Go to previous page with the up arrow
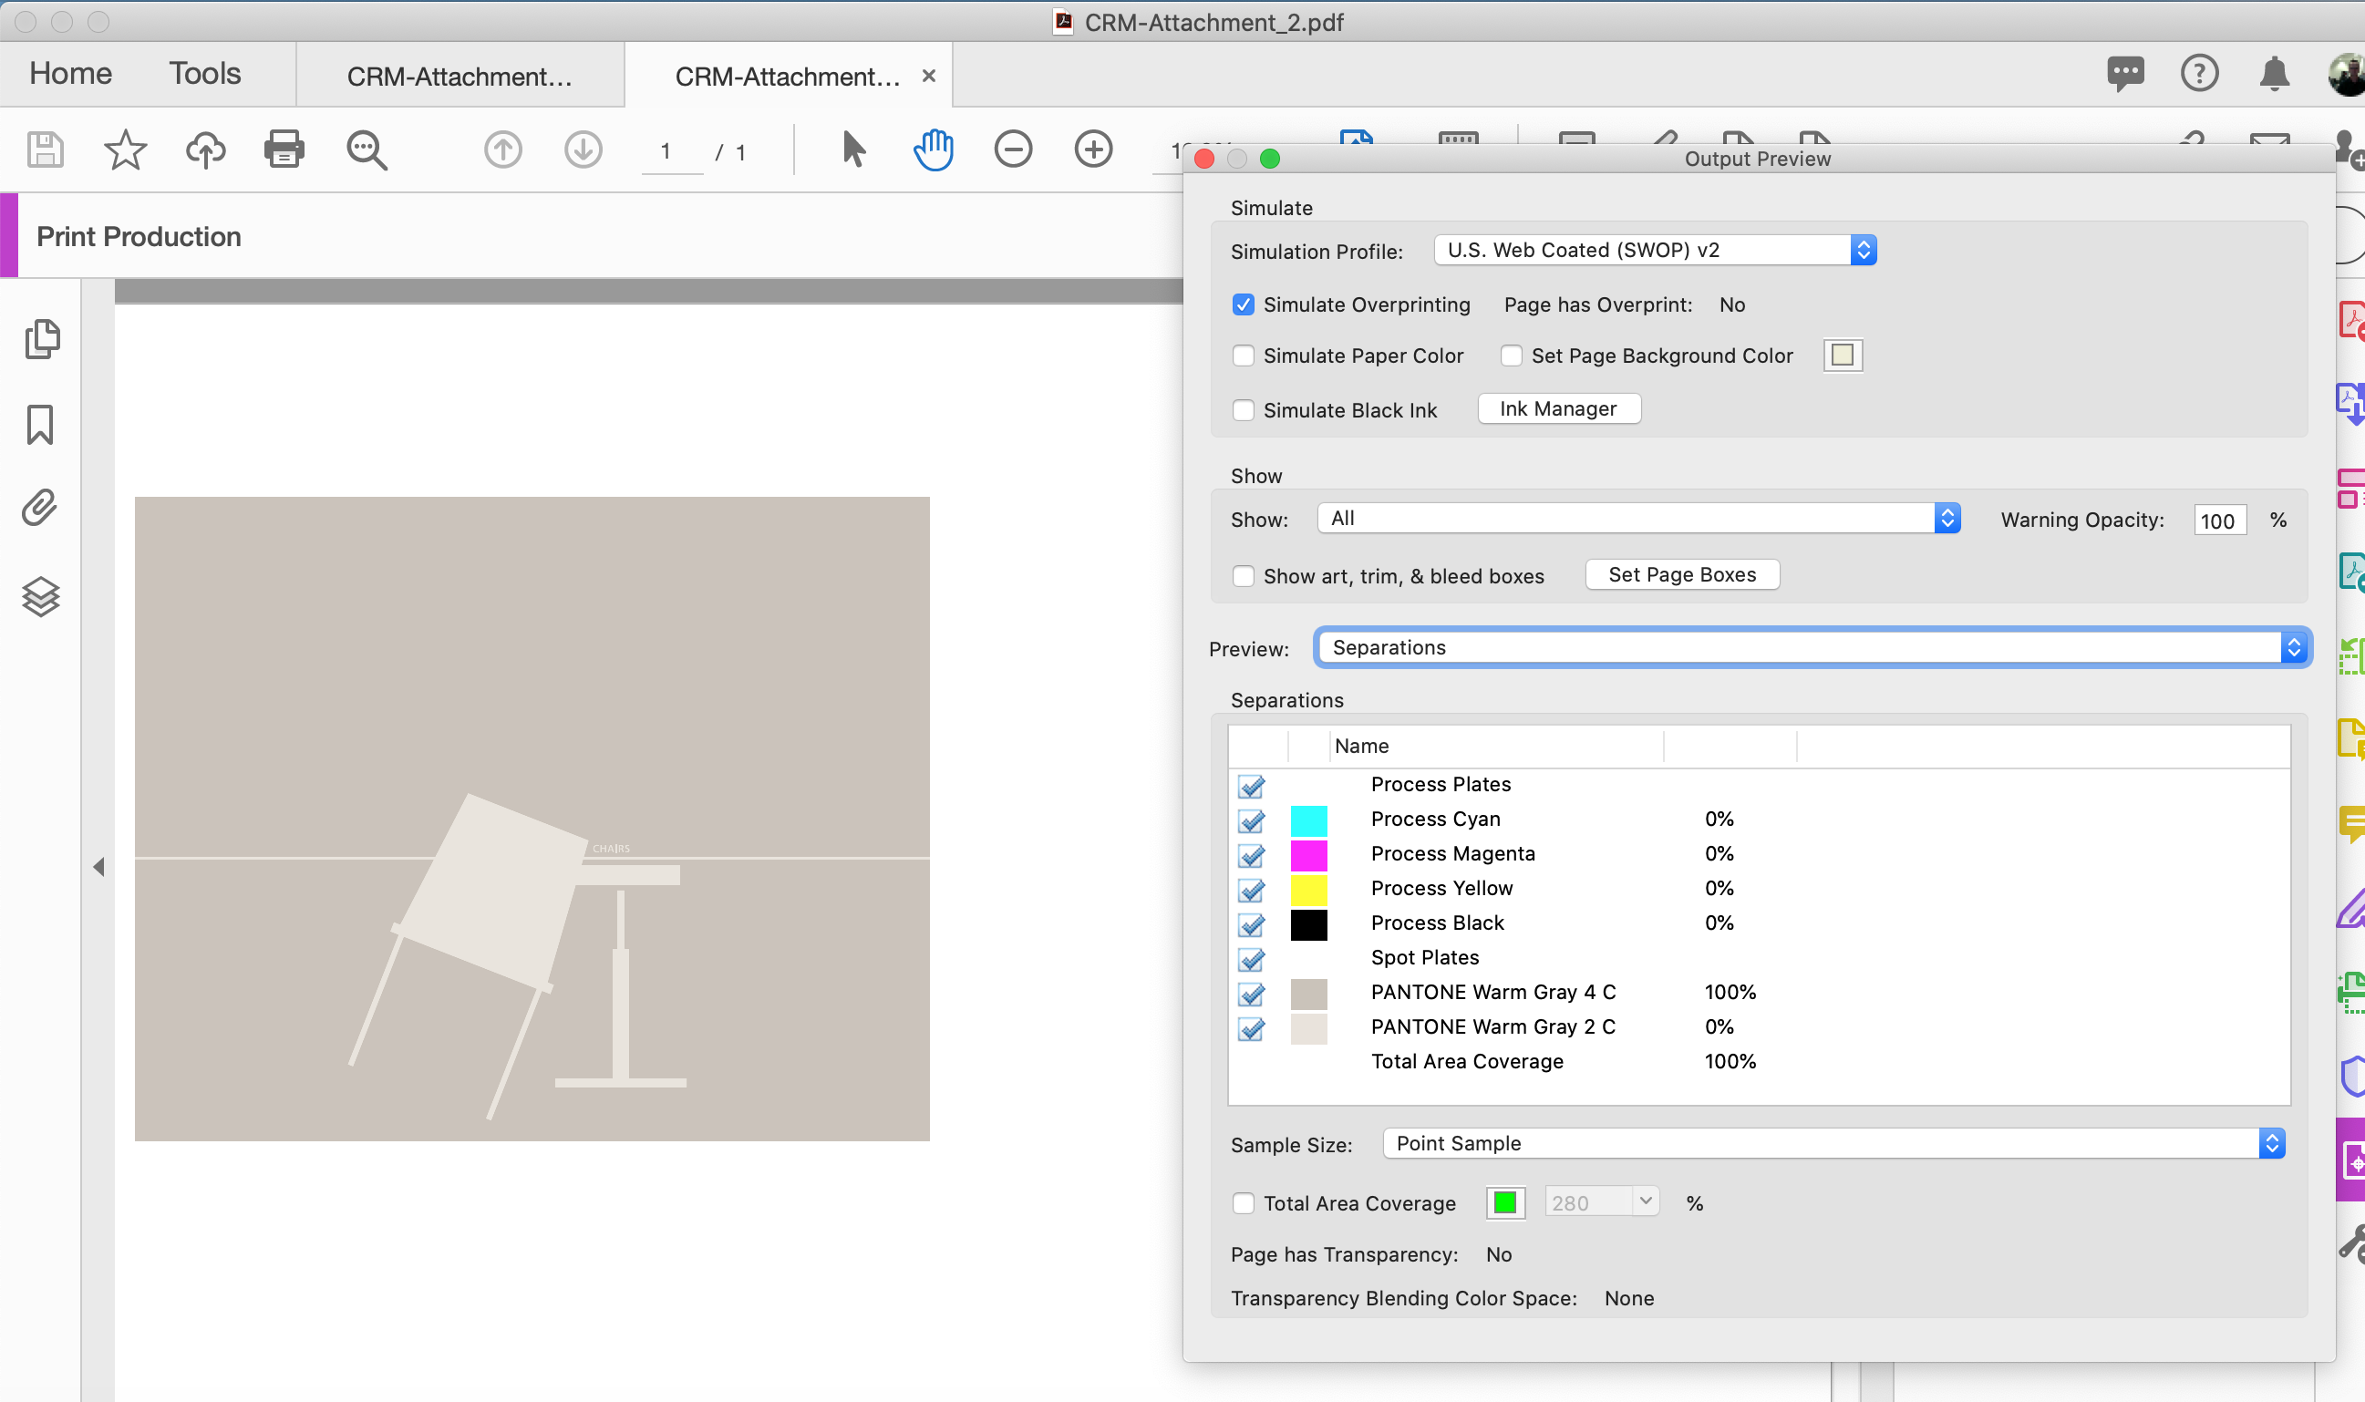Viewport: 2365px width, 1402px height. 502,149
